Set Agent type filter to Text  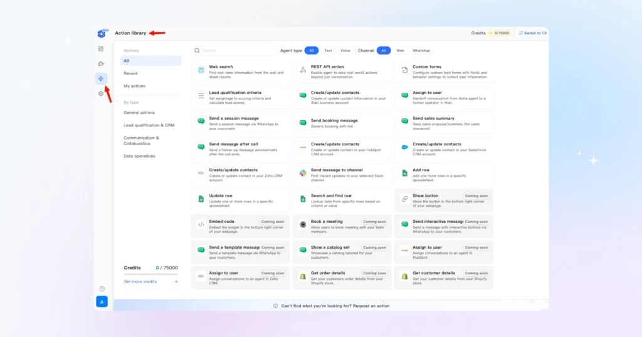329,51
